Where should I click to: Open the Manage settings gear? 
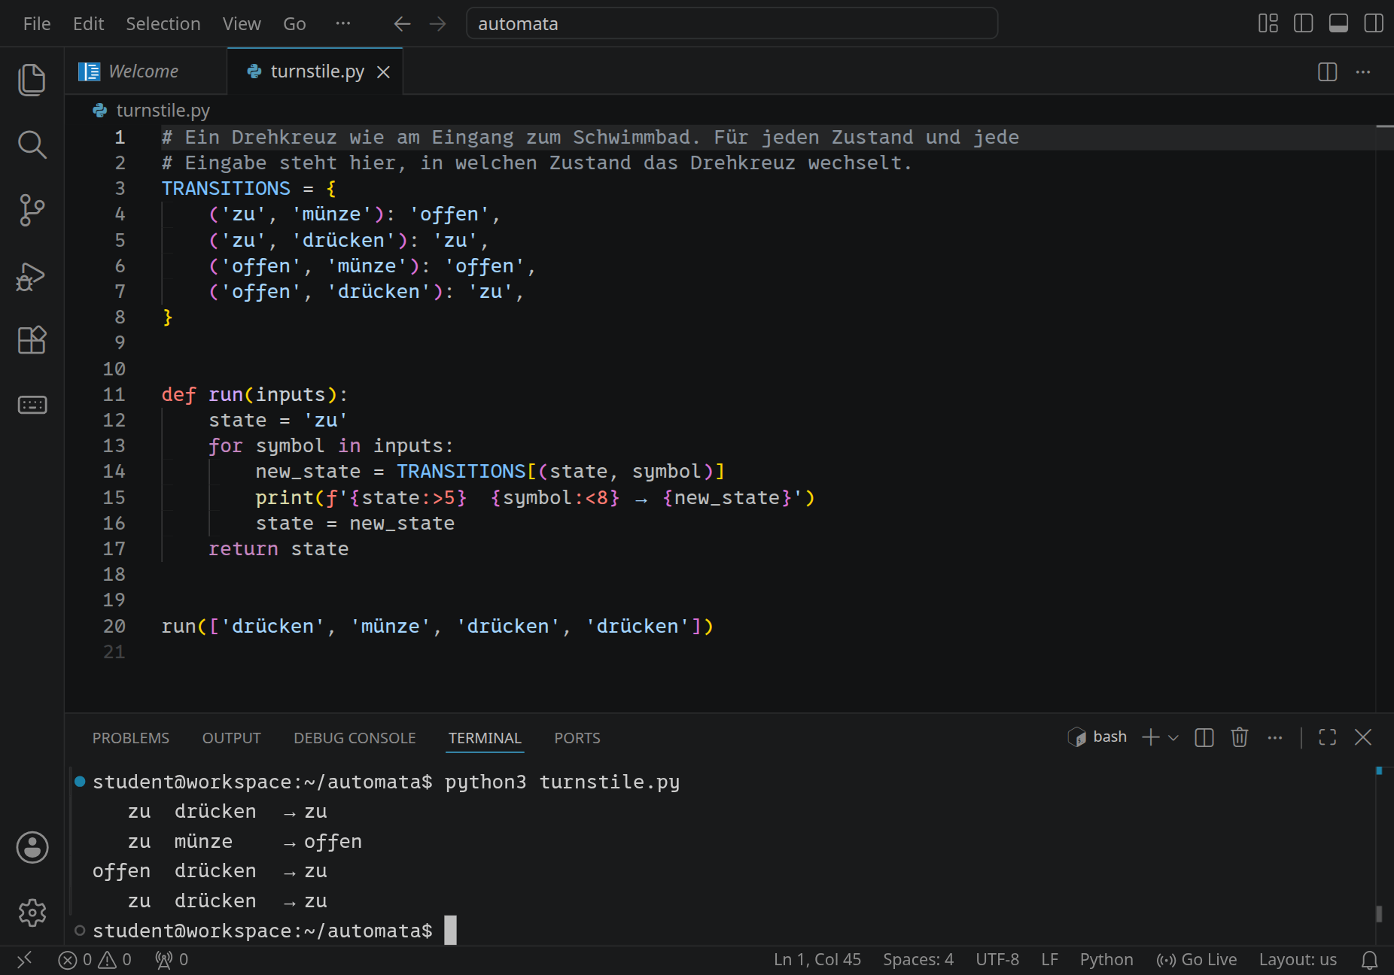[x=32, y=913]
